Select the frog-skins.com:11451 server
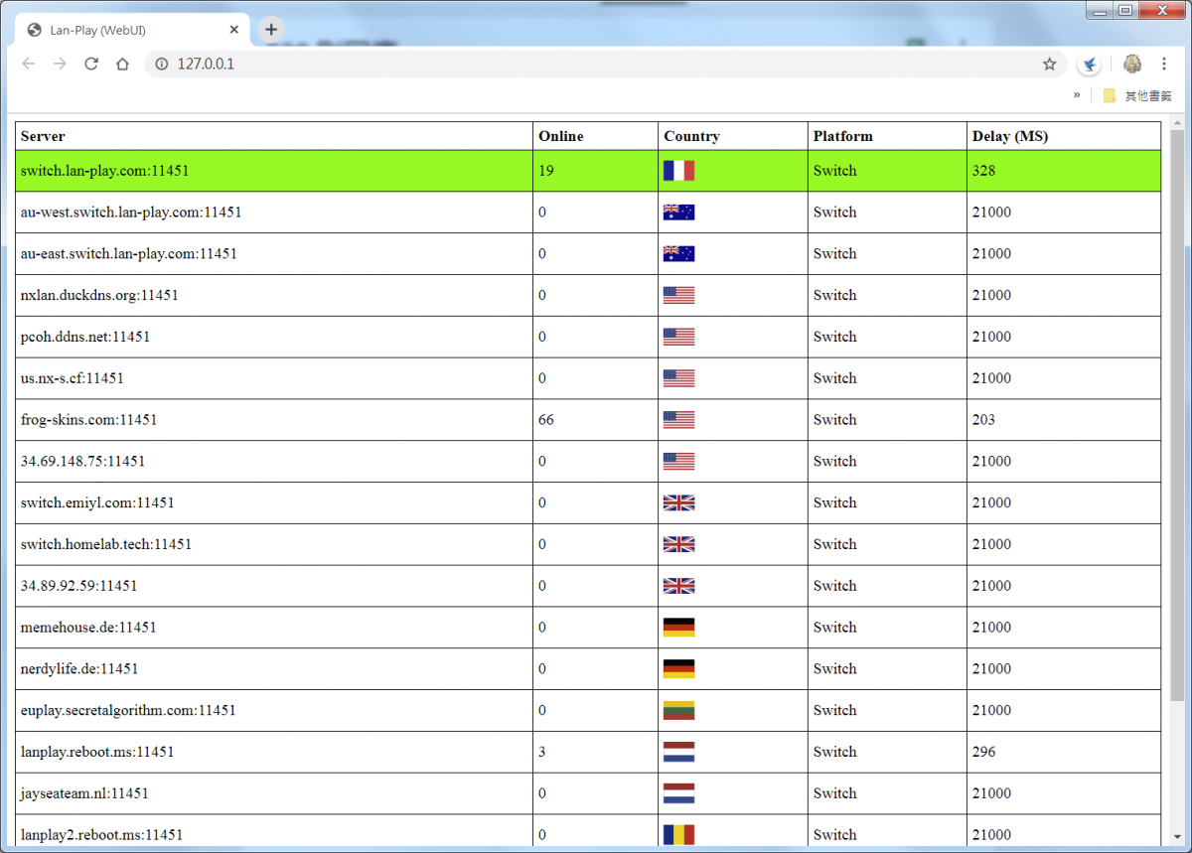Viewport: 1192px width, 853px height. coord(88,420)
